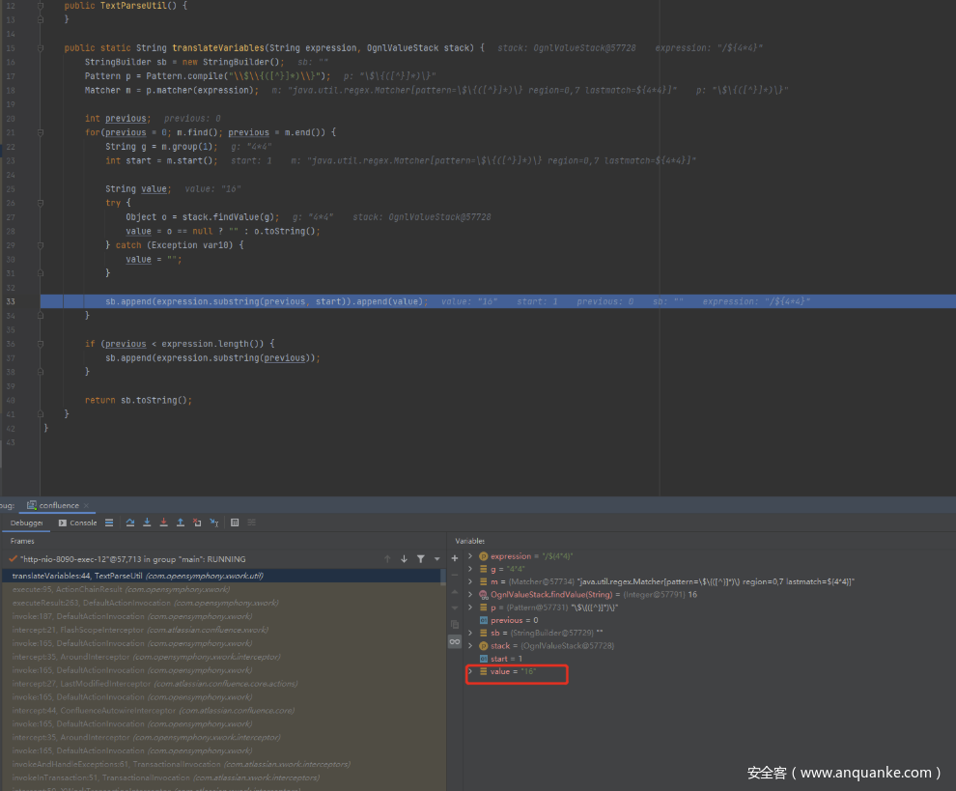This screenshot has width=956, height=791.
Task: Close the confluence debug session tab
Action: [87, 505]
